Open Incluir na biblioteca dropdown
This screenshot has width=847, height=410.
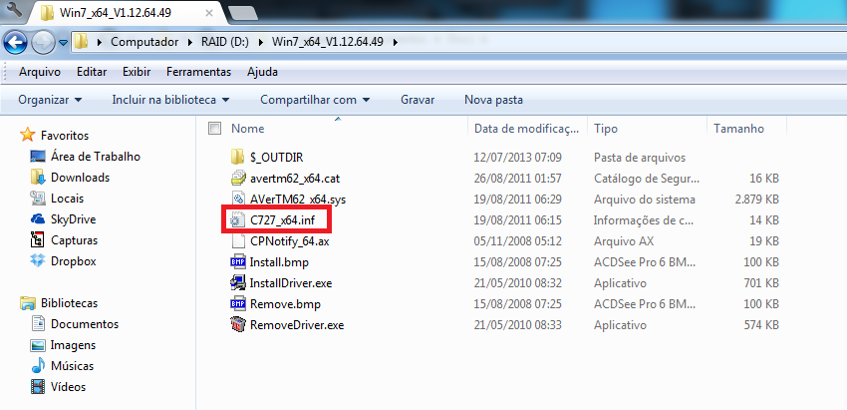coord(170,100)
